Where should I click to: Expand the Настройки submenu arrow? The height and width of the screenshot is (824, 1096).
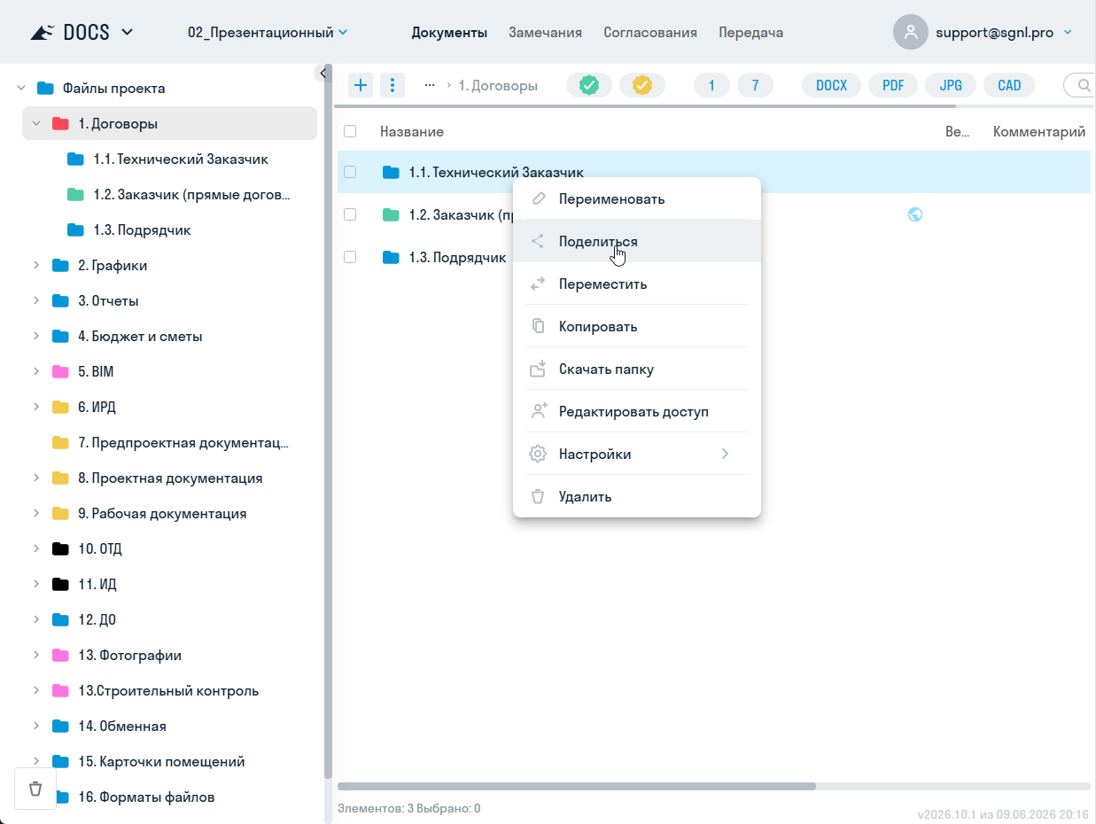[x=725, y=454]
